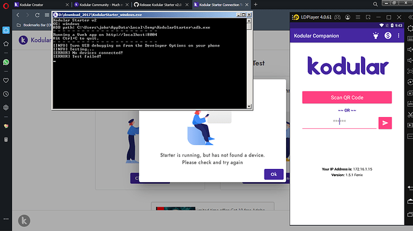Click LDPlayer volume up icon

(410, 50)
